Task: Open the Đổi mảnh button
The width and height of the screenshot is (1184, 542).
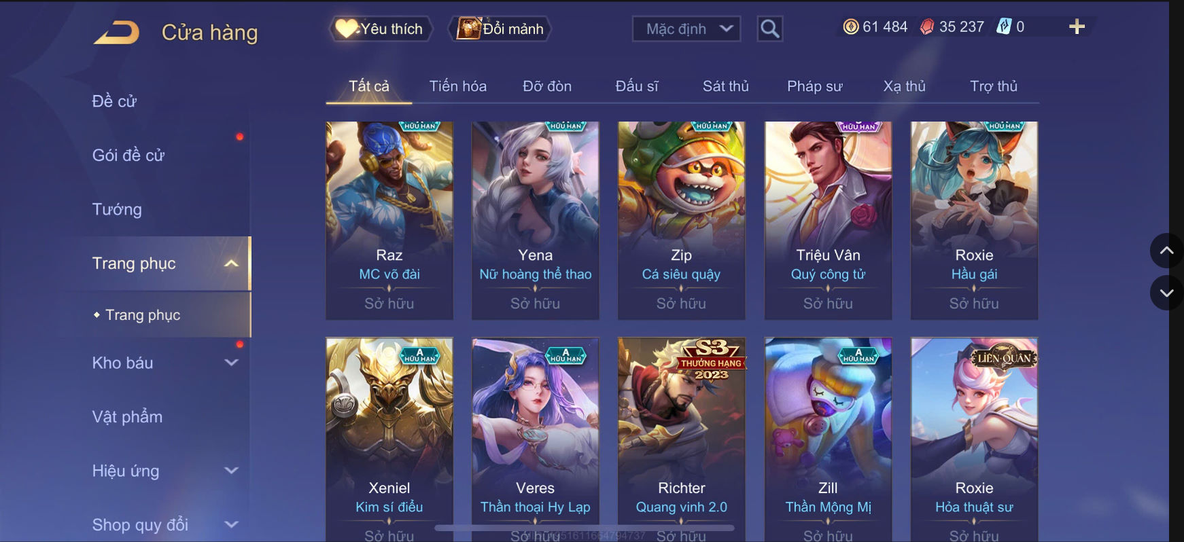Action: (500, 29)
